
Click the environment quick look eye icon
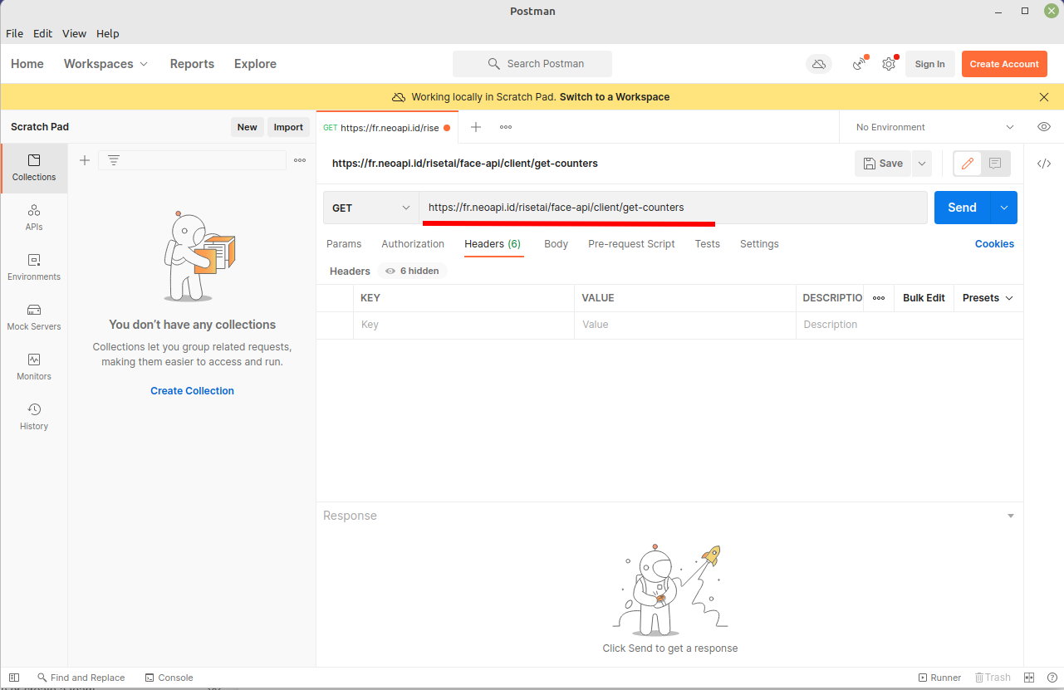coord(1044,127)
